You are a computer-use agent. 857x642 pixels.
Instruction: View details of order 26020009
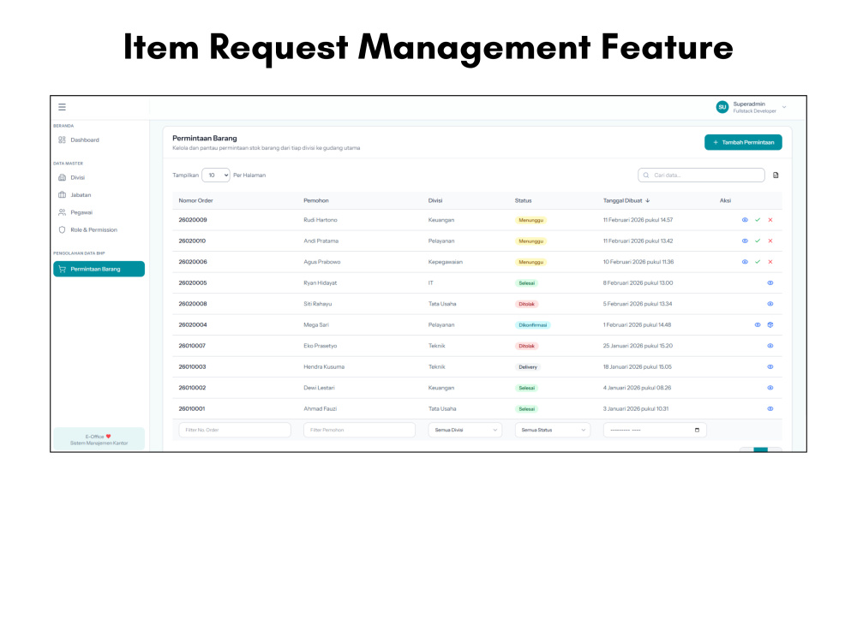pos(745,220)
